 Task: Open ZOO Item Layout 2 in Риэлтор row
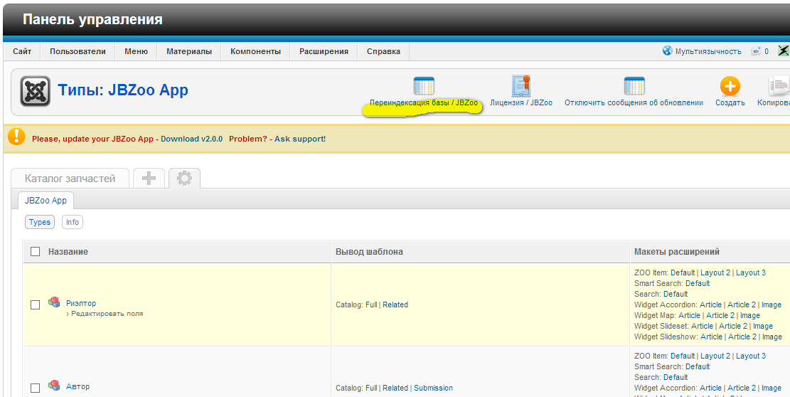[x=715, y=272]
